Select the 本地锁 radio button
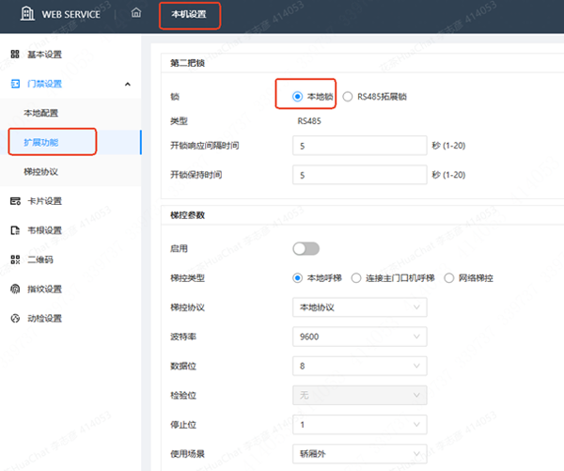 (298, 96)
